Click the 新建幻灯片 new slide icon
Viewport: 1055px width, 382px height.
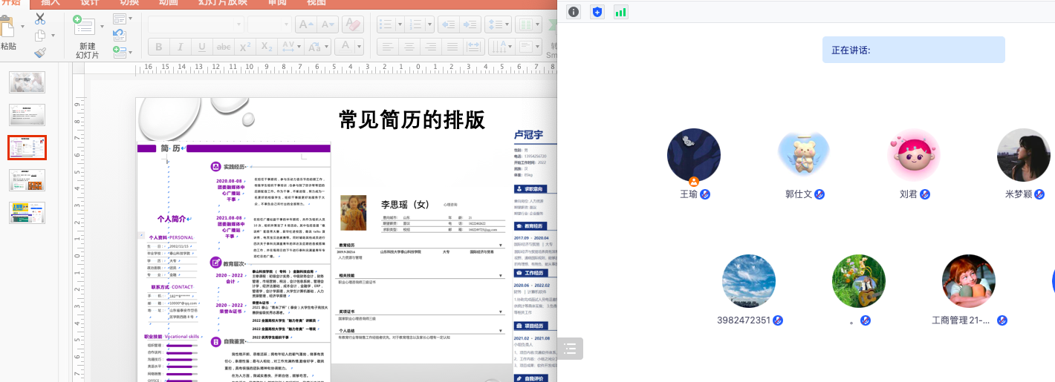85,27
